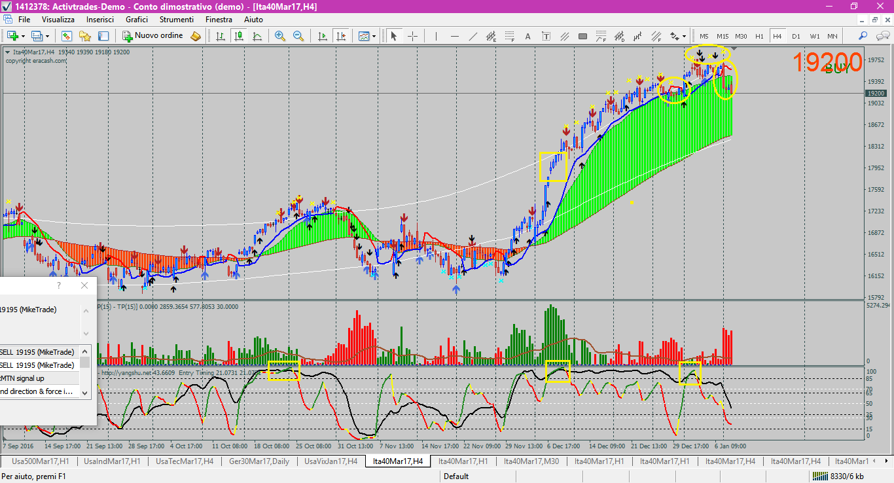894x483 pixels.
Task: Select the arrows drawing icon
Action: coord(674,36)
